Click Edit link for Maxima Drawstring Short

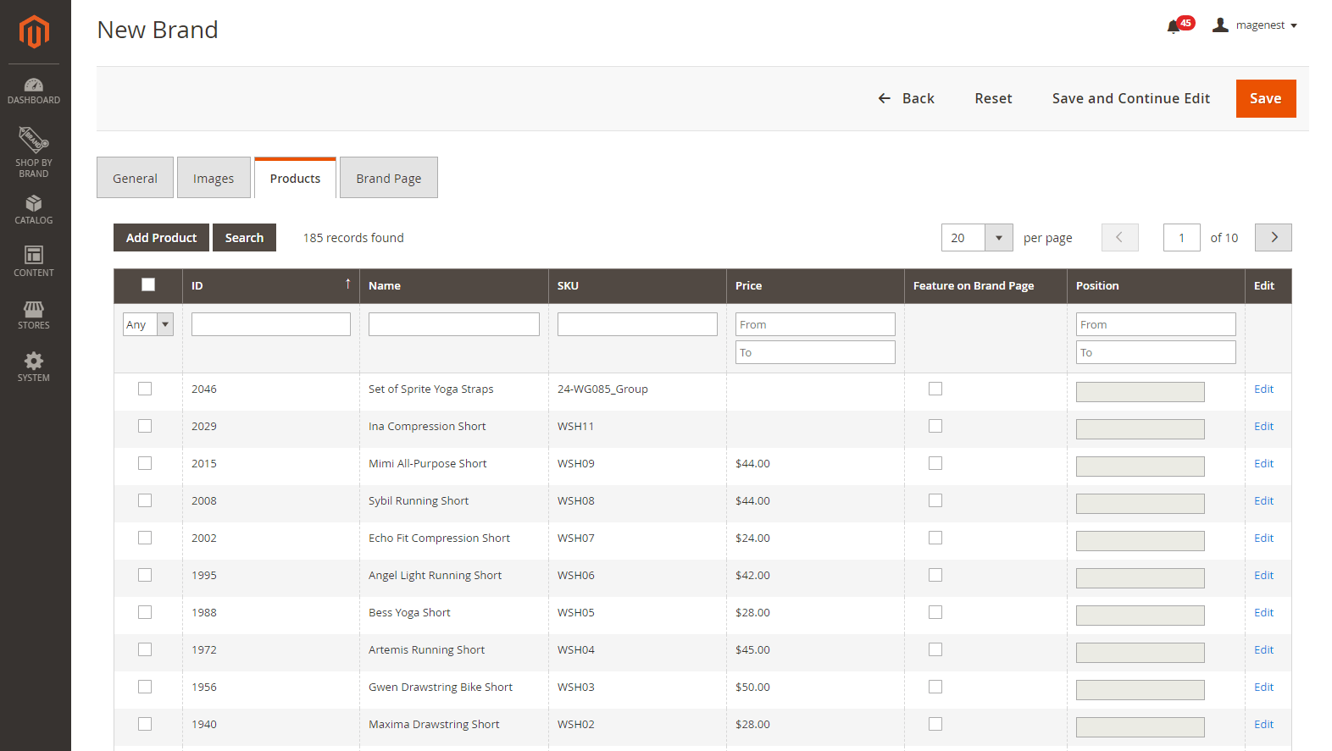[1263, 724]
